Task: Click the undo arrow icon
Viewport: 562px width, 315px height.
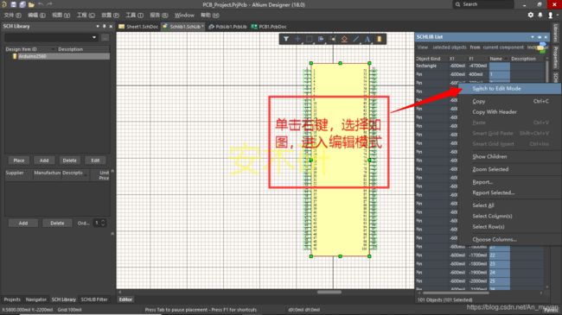Action: coord(41,4)
